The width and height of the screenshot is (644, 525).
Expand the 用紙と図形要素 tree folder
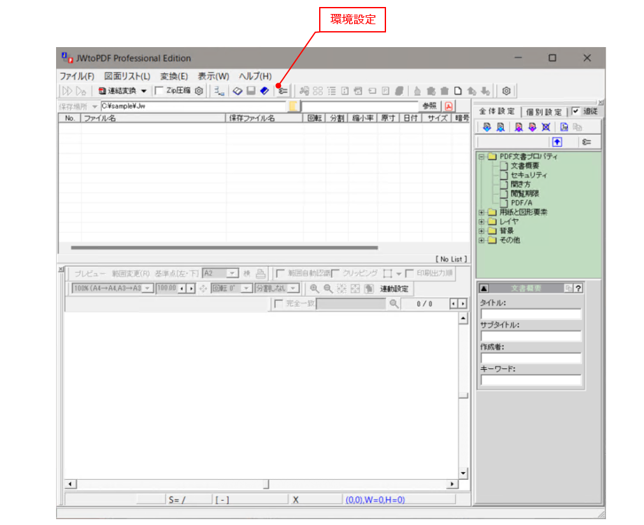click(482, 212)
